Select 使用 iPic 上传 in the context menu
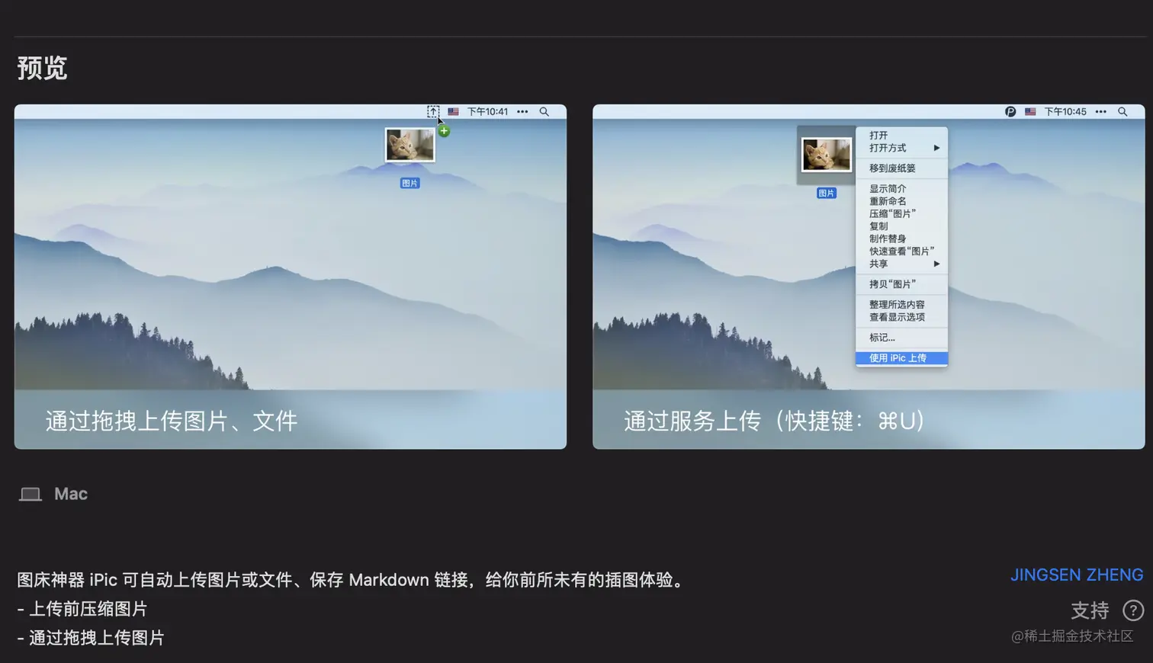 pos(901,358)
